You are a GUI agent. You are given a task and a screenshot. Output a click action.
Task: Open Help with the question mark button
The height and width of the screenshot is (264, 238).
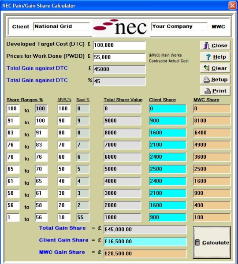point(215,57)
